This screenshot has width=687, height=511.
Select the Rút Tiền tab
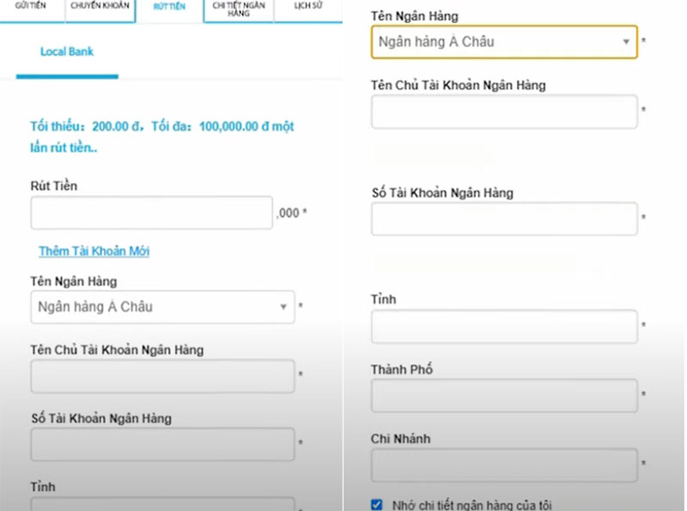pyautogui.click(x=169, y=7)
